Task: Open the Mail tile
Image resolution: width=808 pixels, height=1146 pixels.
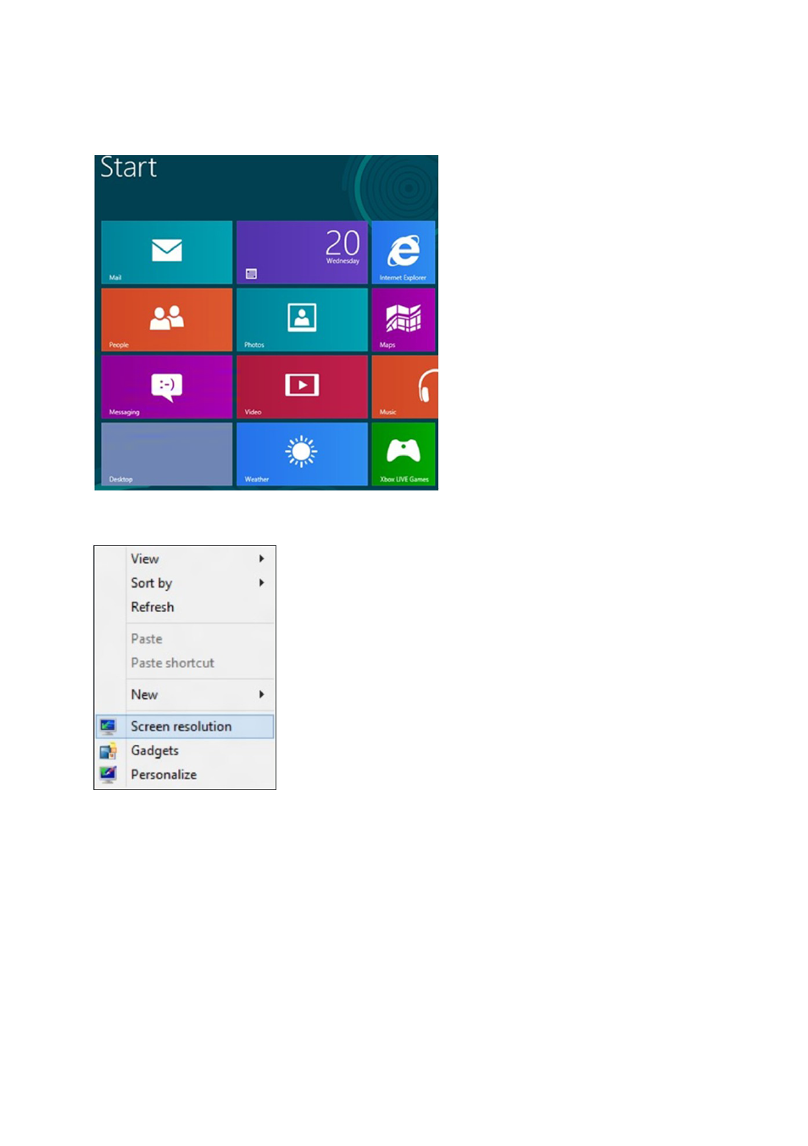Action: pos(167,252)
